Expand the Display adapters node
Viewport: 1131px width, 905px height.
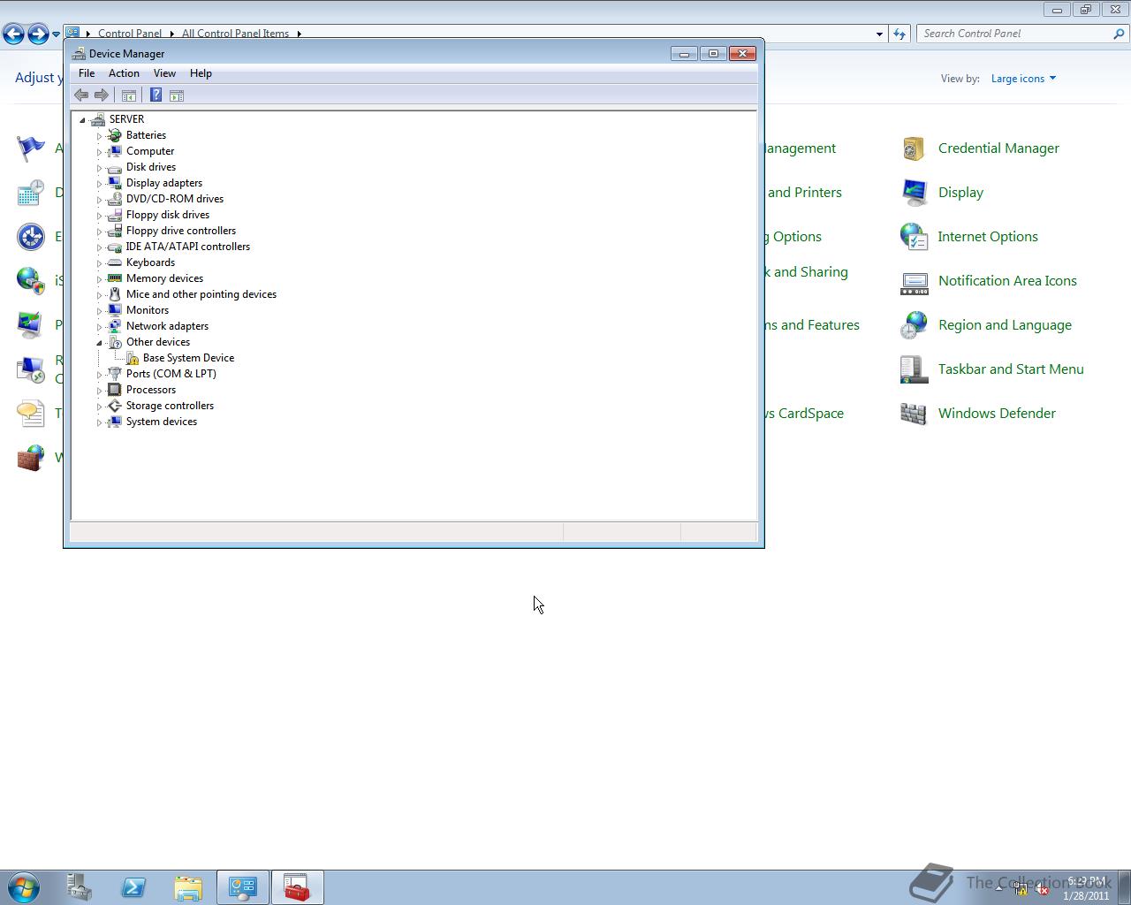(99, 184)
